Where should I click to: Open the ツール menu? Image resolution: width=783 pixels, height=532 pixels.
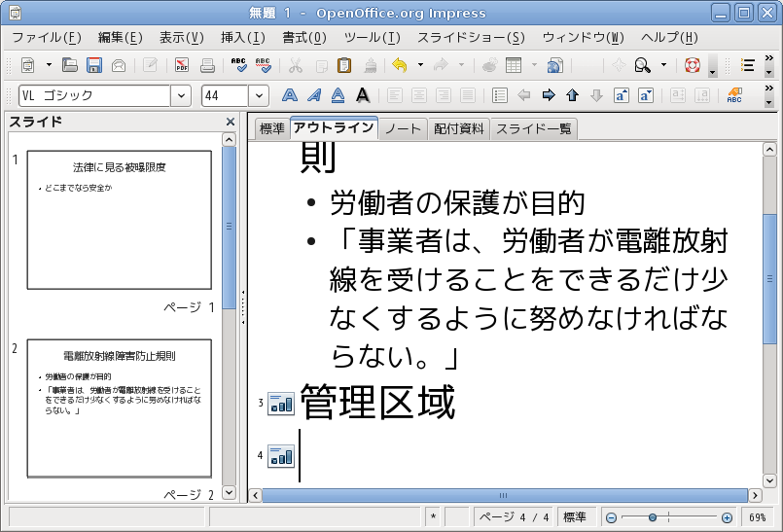(372, 38)
